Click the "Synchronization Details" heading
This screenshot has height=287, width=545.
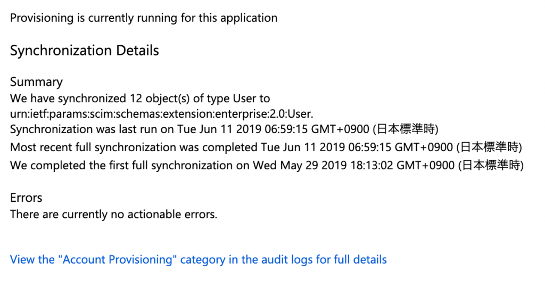(x=85, y=51)
